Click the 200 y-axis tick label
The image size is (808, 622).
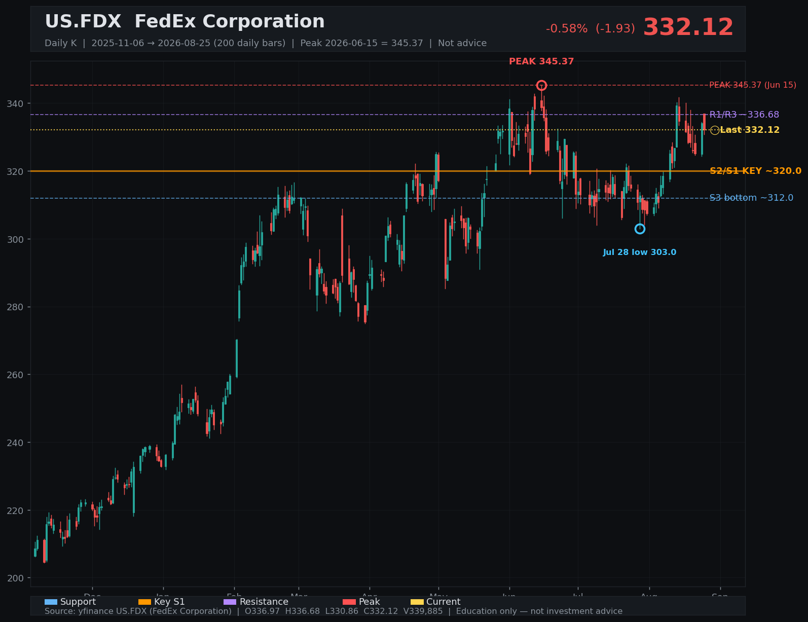[16, 578]
